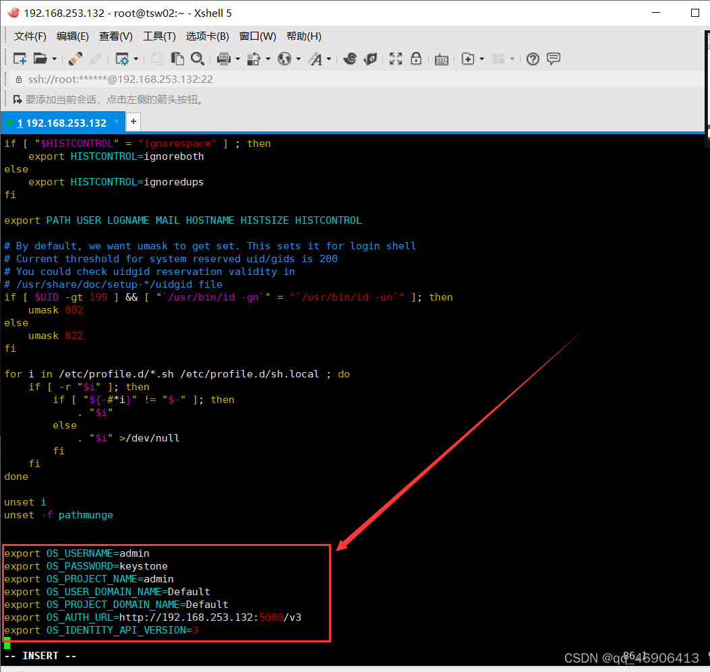The image size is (710, 672).
Task: Click the greyed Disconnect icon
Action: (96, 59)
